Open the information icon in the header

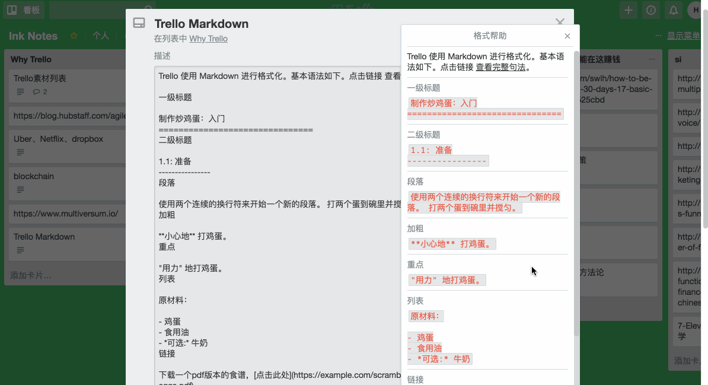pos(650,10)
